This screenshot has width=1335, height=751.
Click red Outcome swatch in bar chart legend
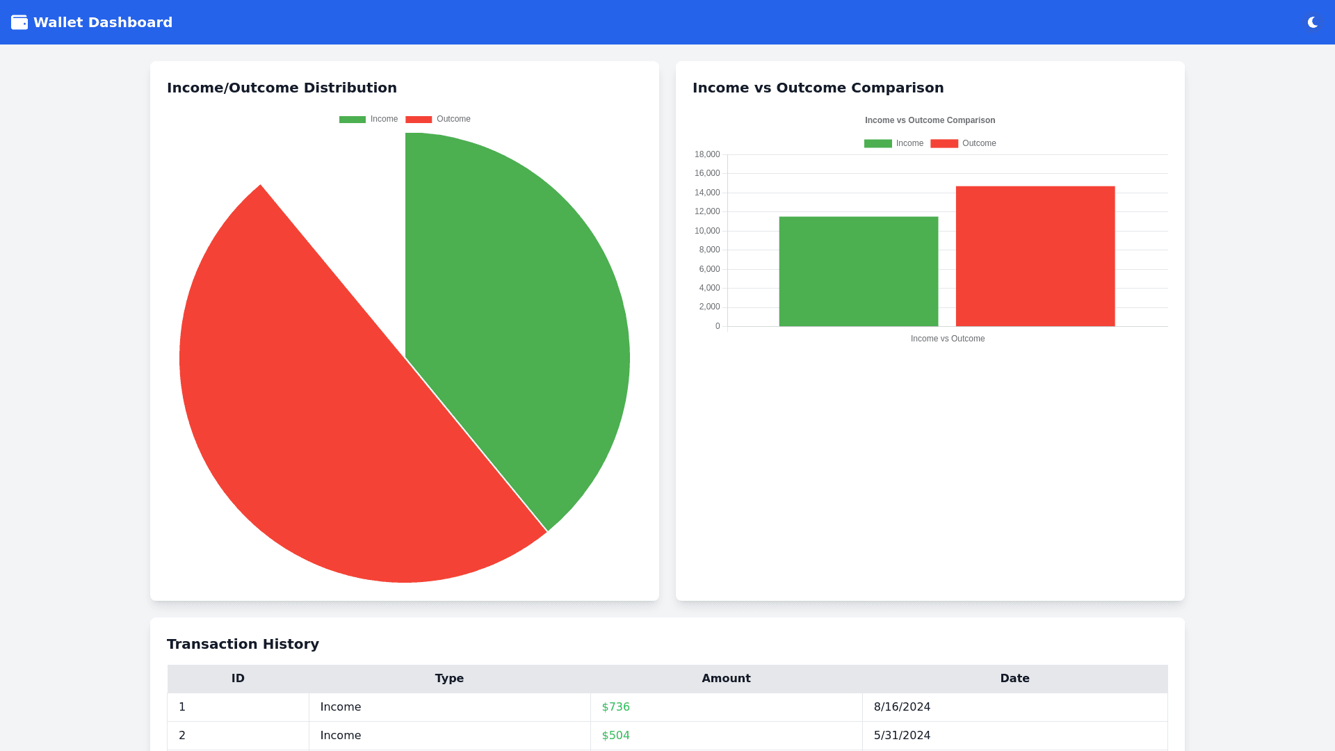944,144
